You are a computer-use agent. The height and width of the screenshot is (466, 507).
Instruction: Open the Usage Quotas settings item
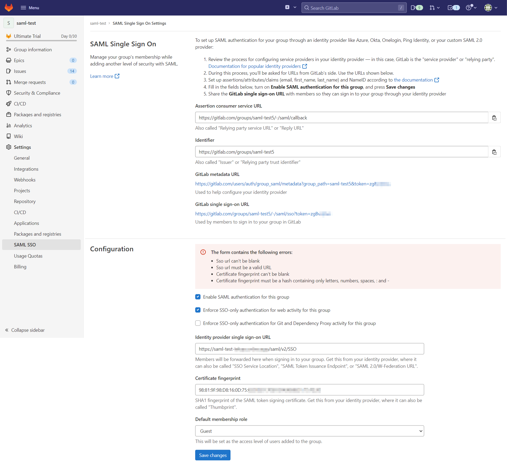(28, 256)
